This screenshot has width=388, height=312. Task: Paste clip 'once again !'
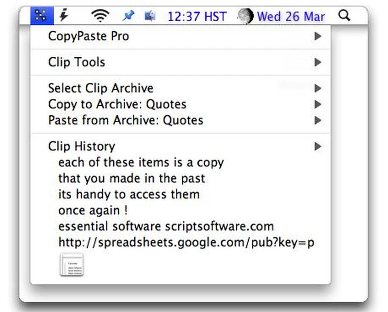(x=180, y=211)
